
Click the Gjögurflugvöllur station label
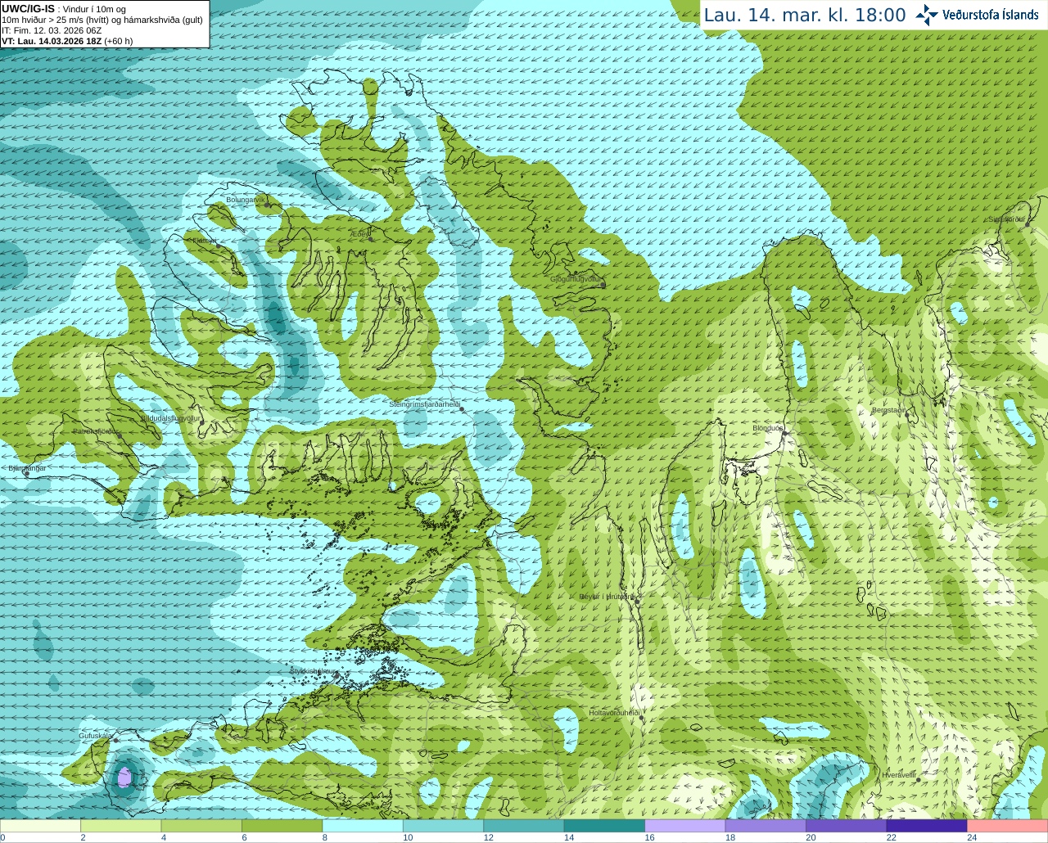click(576, 279)
